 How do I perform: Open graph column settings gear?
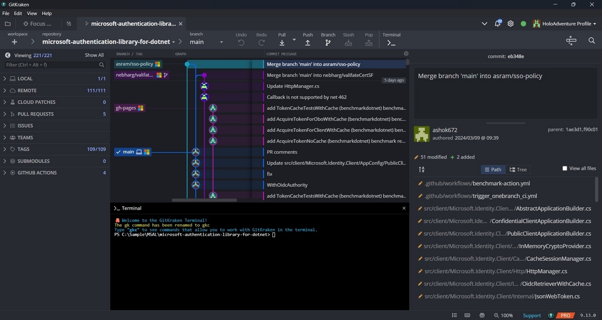click(406, 54)
